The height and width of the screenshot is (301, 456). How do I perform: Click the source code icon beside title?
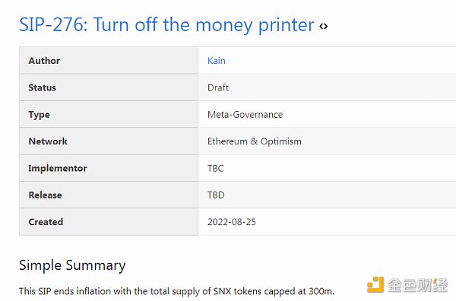(x=324, y=26)
